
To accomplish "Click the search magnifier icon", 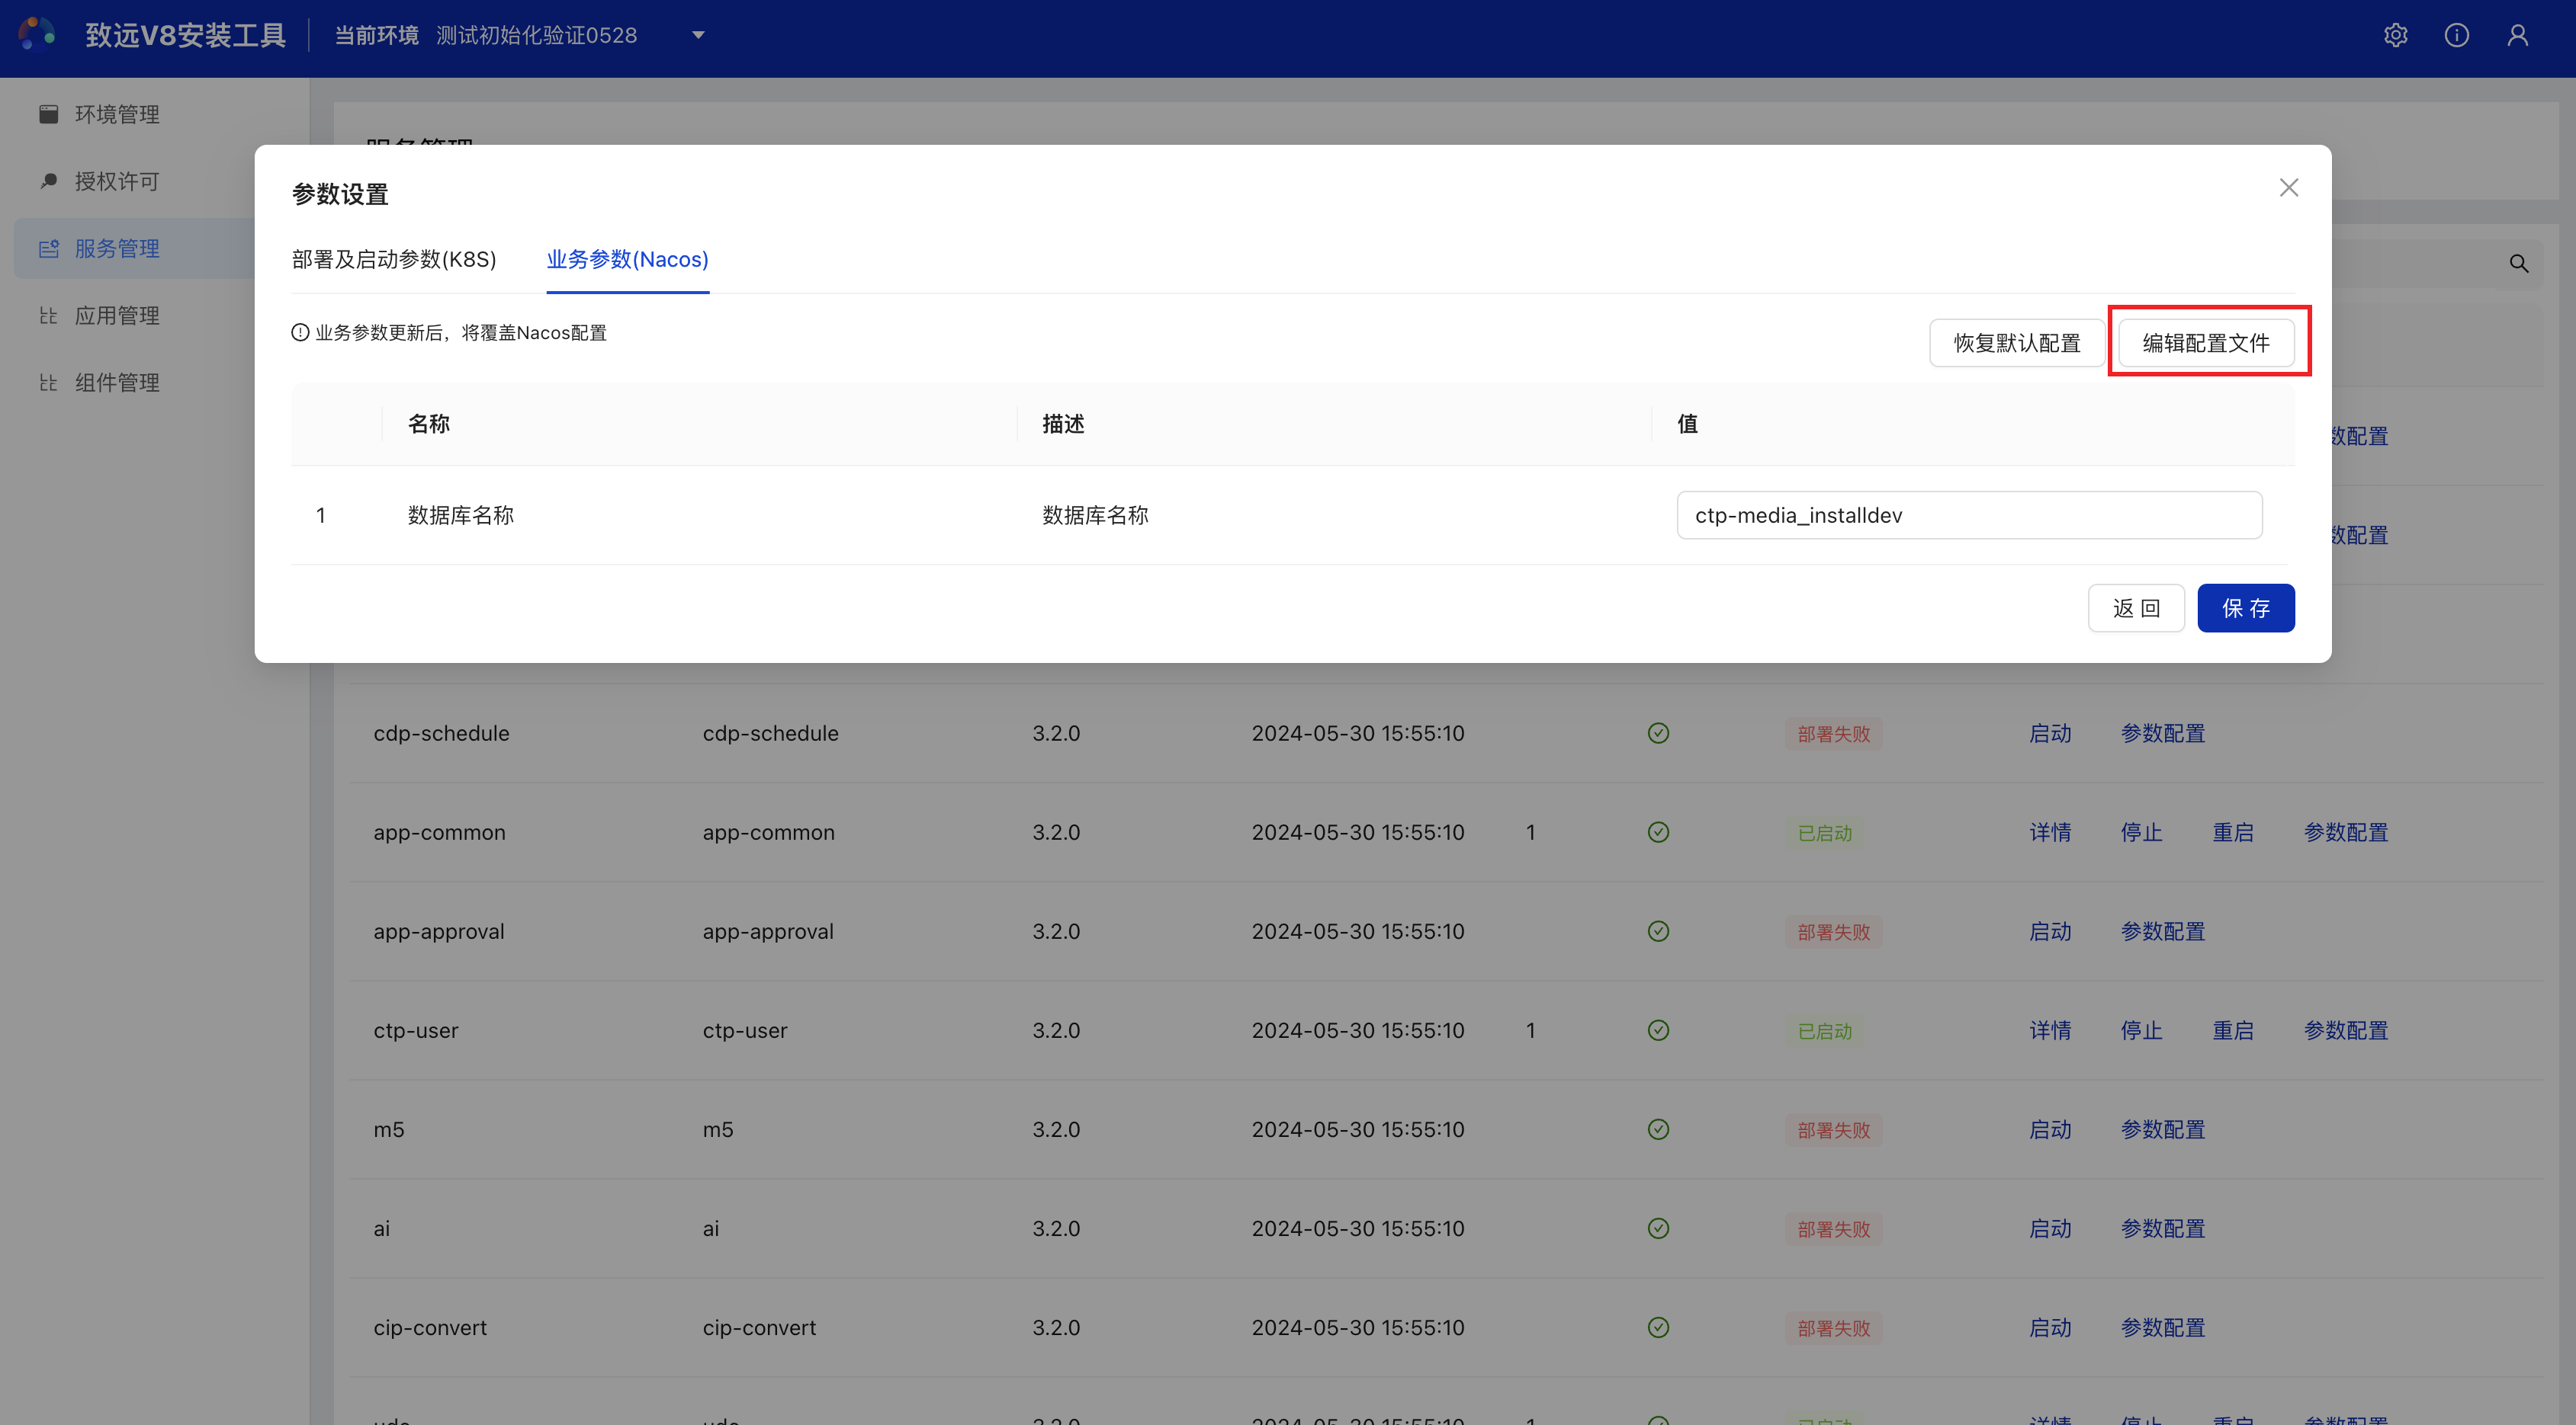I will pos(2518,264).
